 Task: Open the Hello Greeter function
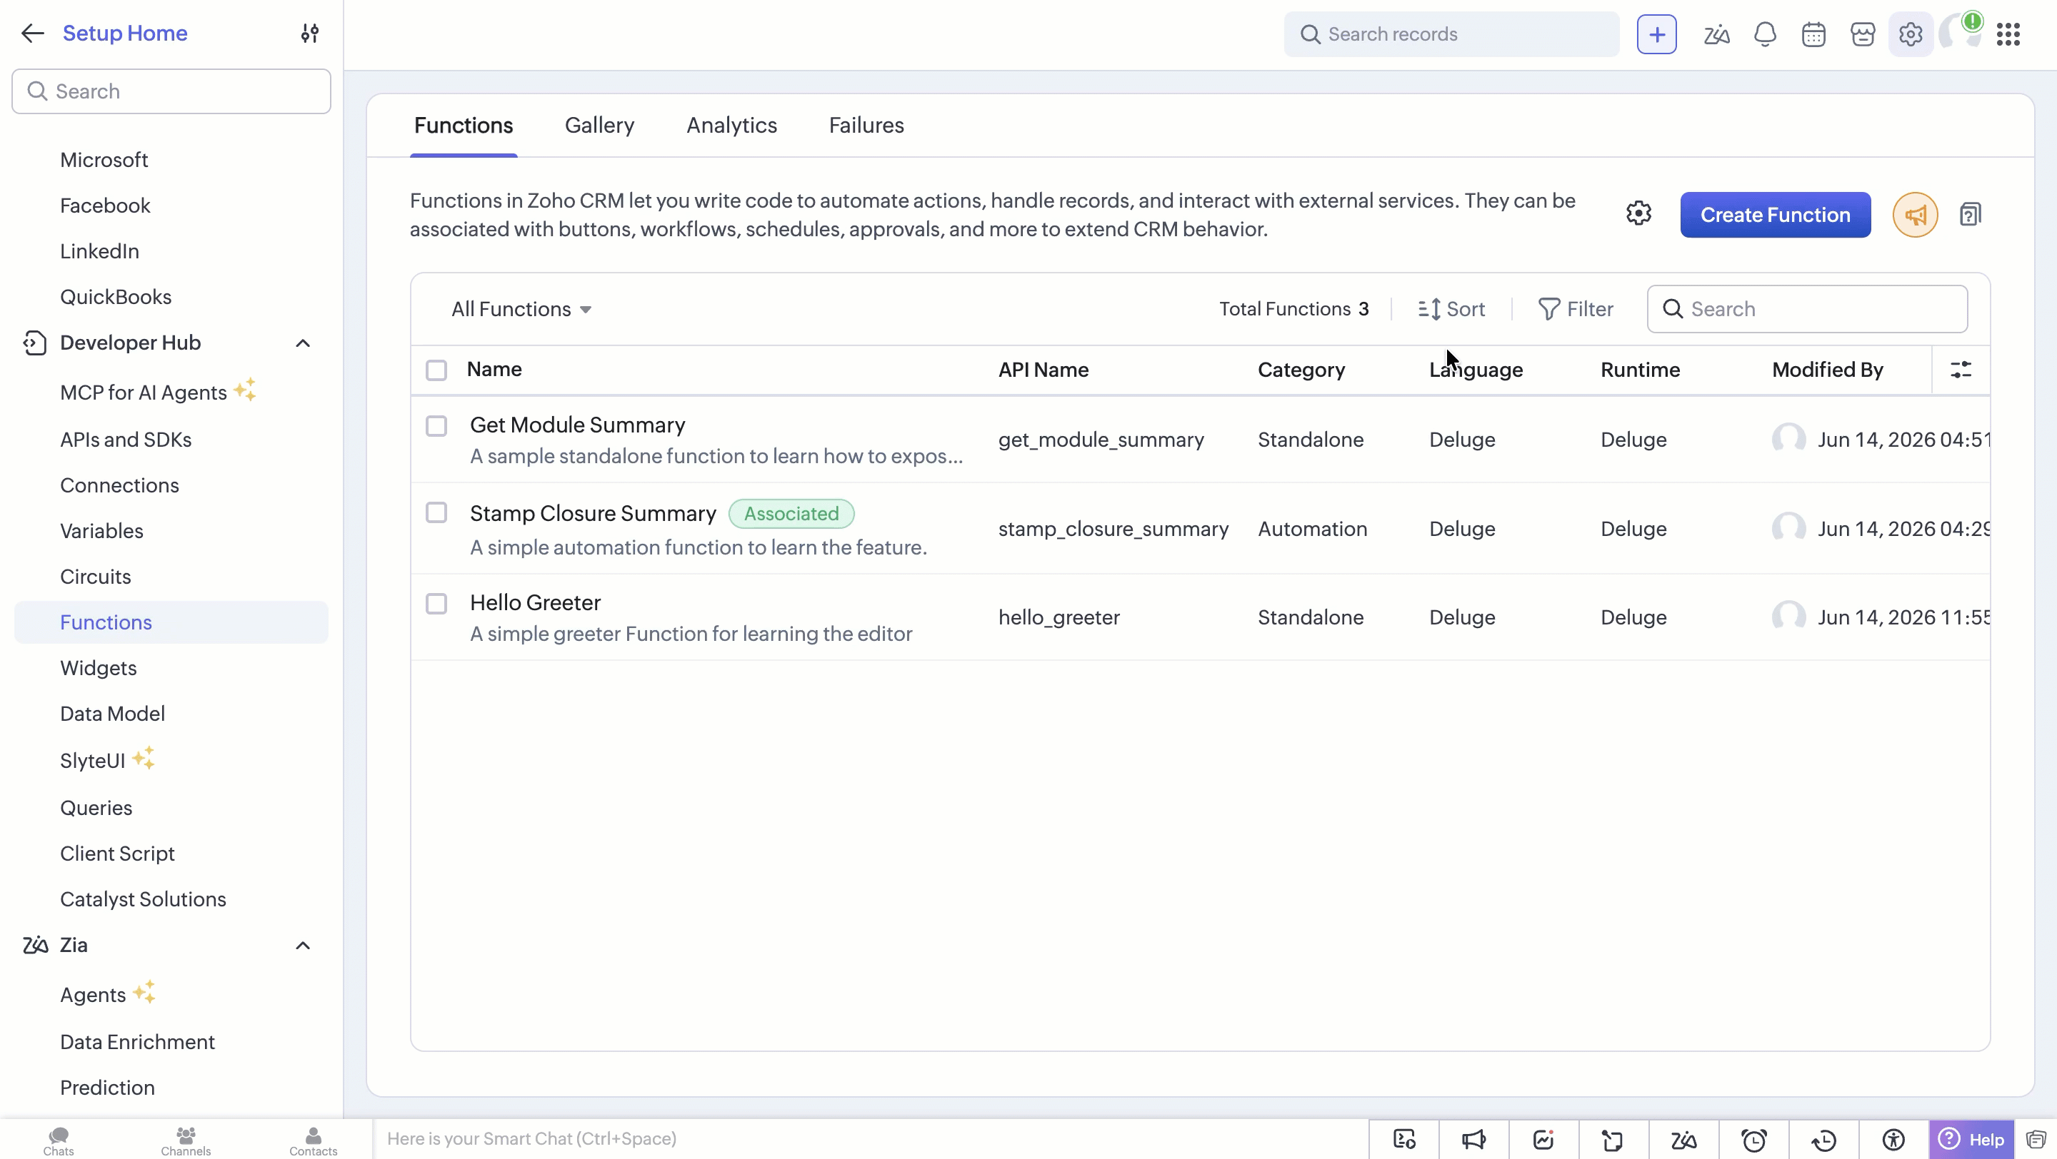tap(535, 602)
